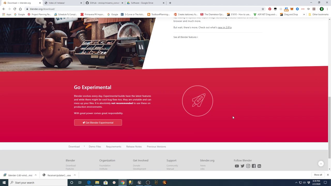Open the Windows Start menu
The width and height of the screenshot is (331, 186).
pos(4,183)
